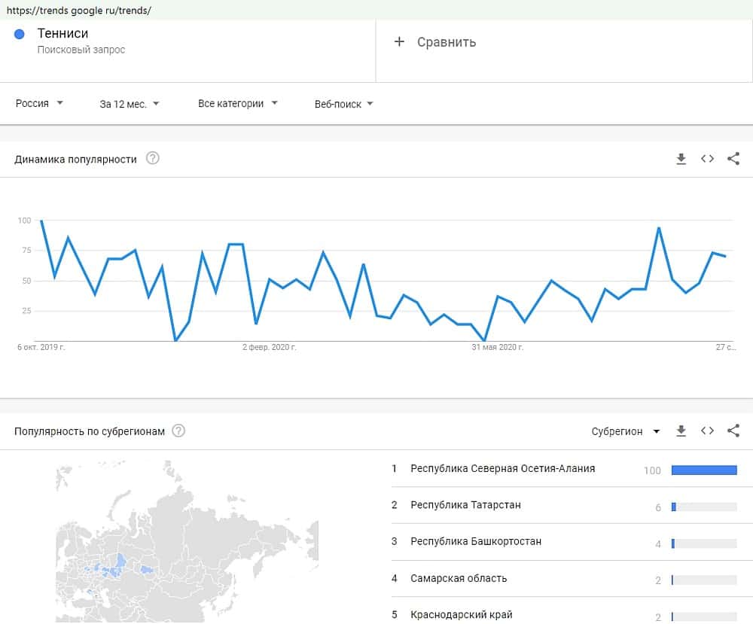The image size is (753, 624).
Task: Change the Веб-поиск search type dropdown
Action: pyautogui.click(x=344, y=104)
